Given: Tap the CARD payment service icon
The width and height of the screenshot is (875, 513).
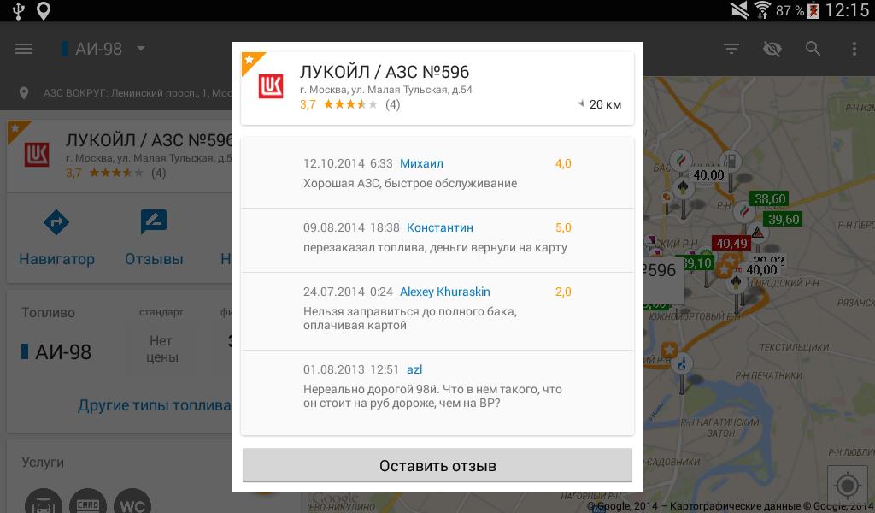Looking at the screenshot, I should point(88,503).
